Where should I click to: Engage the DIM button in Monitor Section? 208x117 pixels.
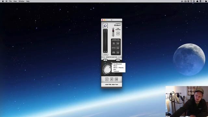point(105,60)
